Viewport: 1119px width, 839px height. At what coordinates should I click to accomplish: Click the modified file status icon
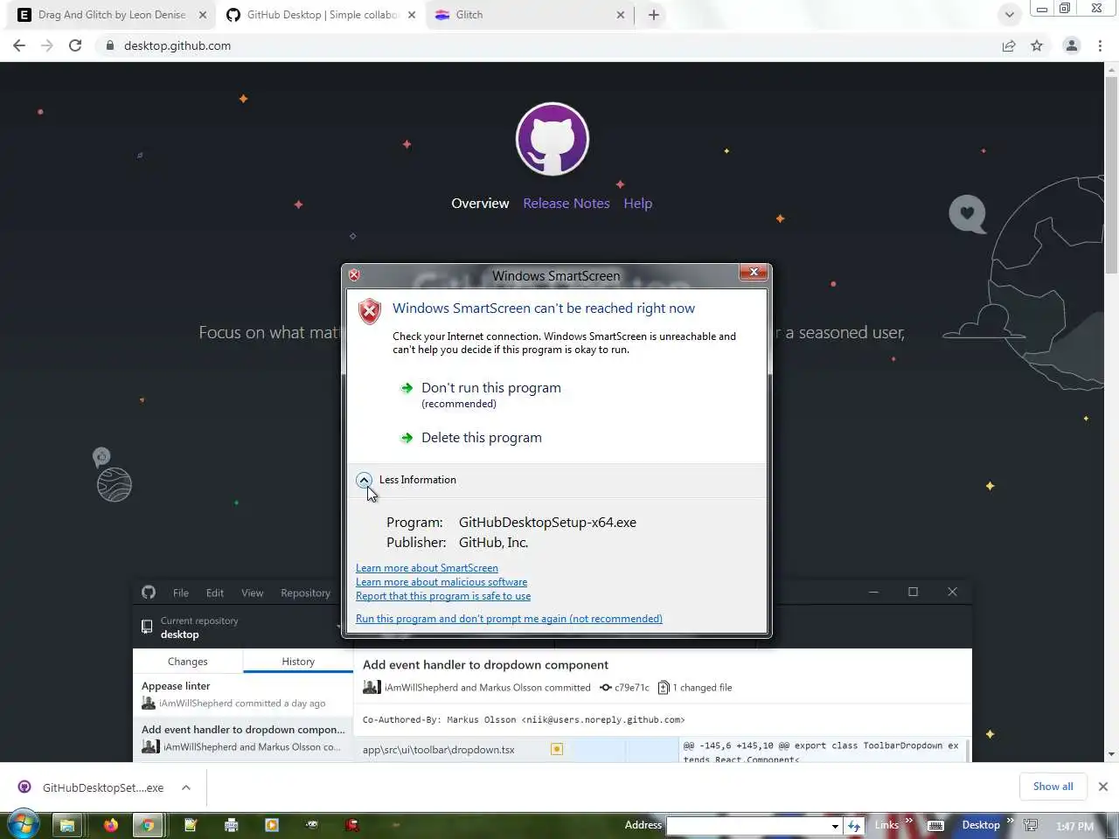coord(557,749)
